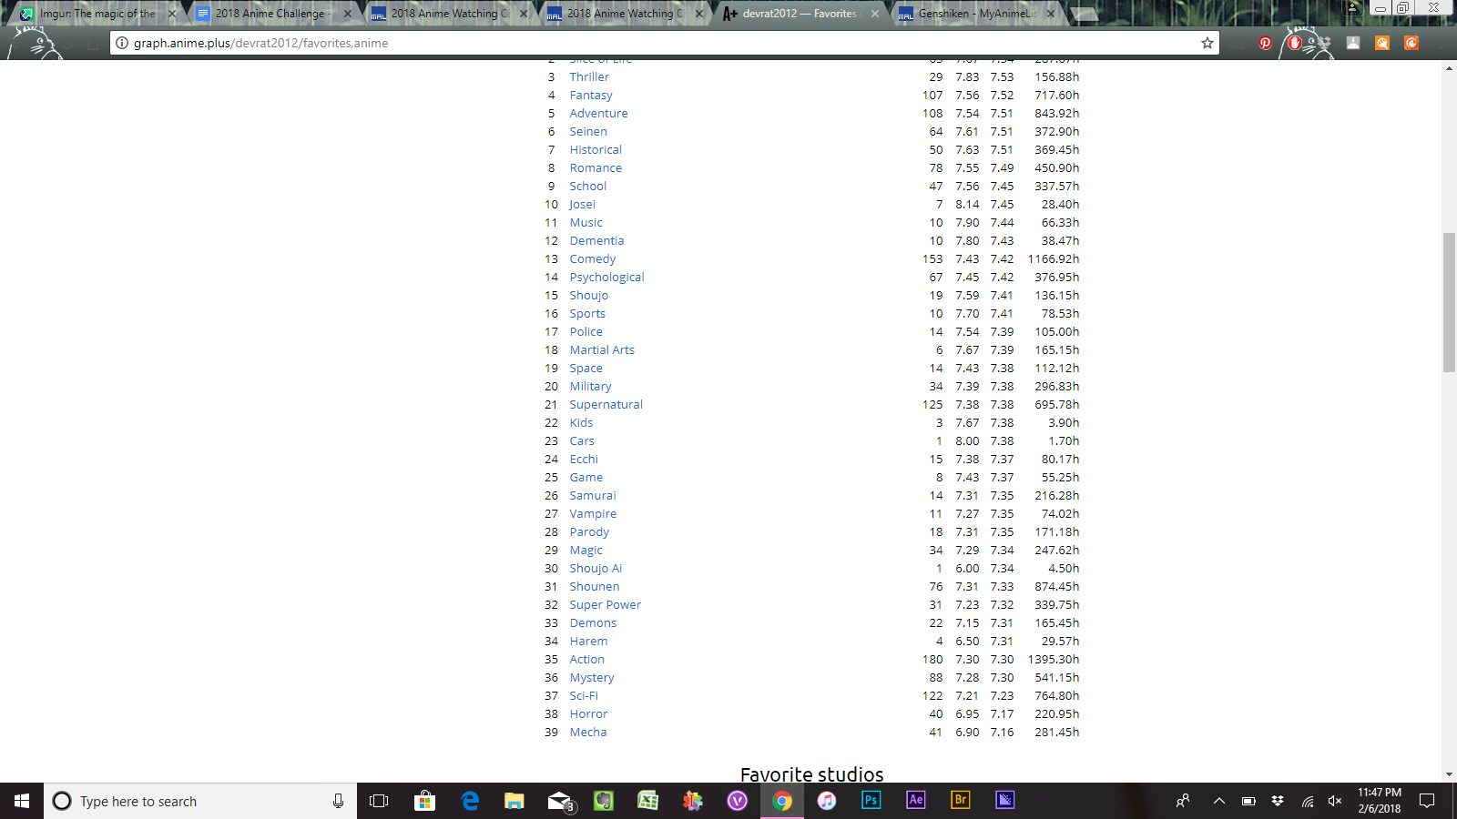Show hidden system tray icons
Screen dimensions: 1457x819
[x=1218, y=801]
